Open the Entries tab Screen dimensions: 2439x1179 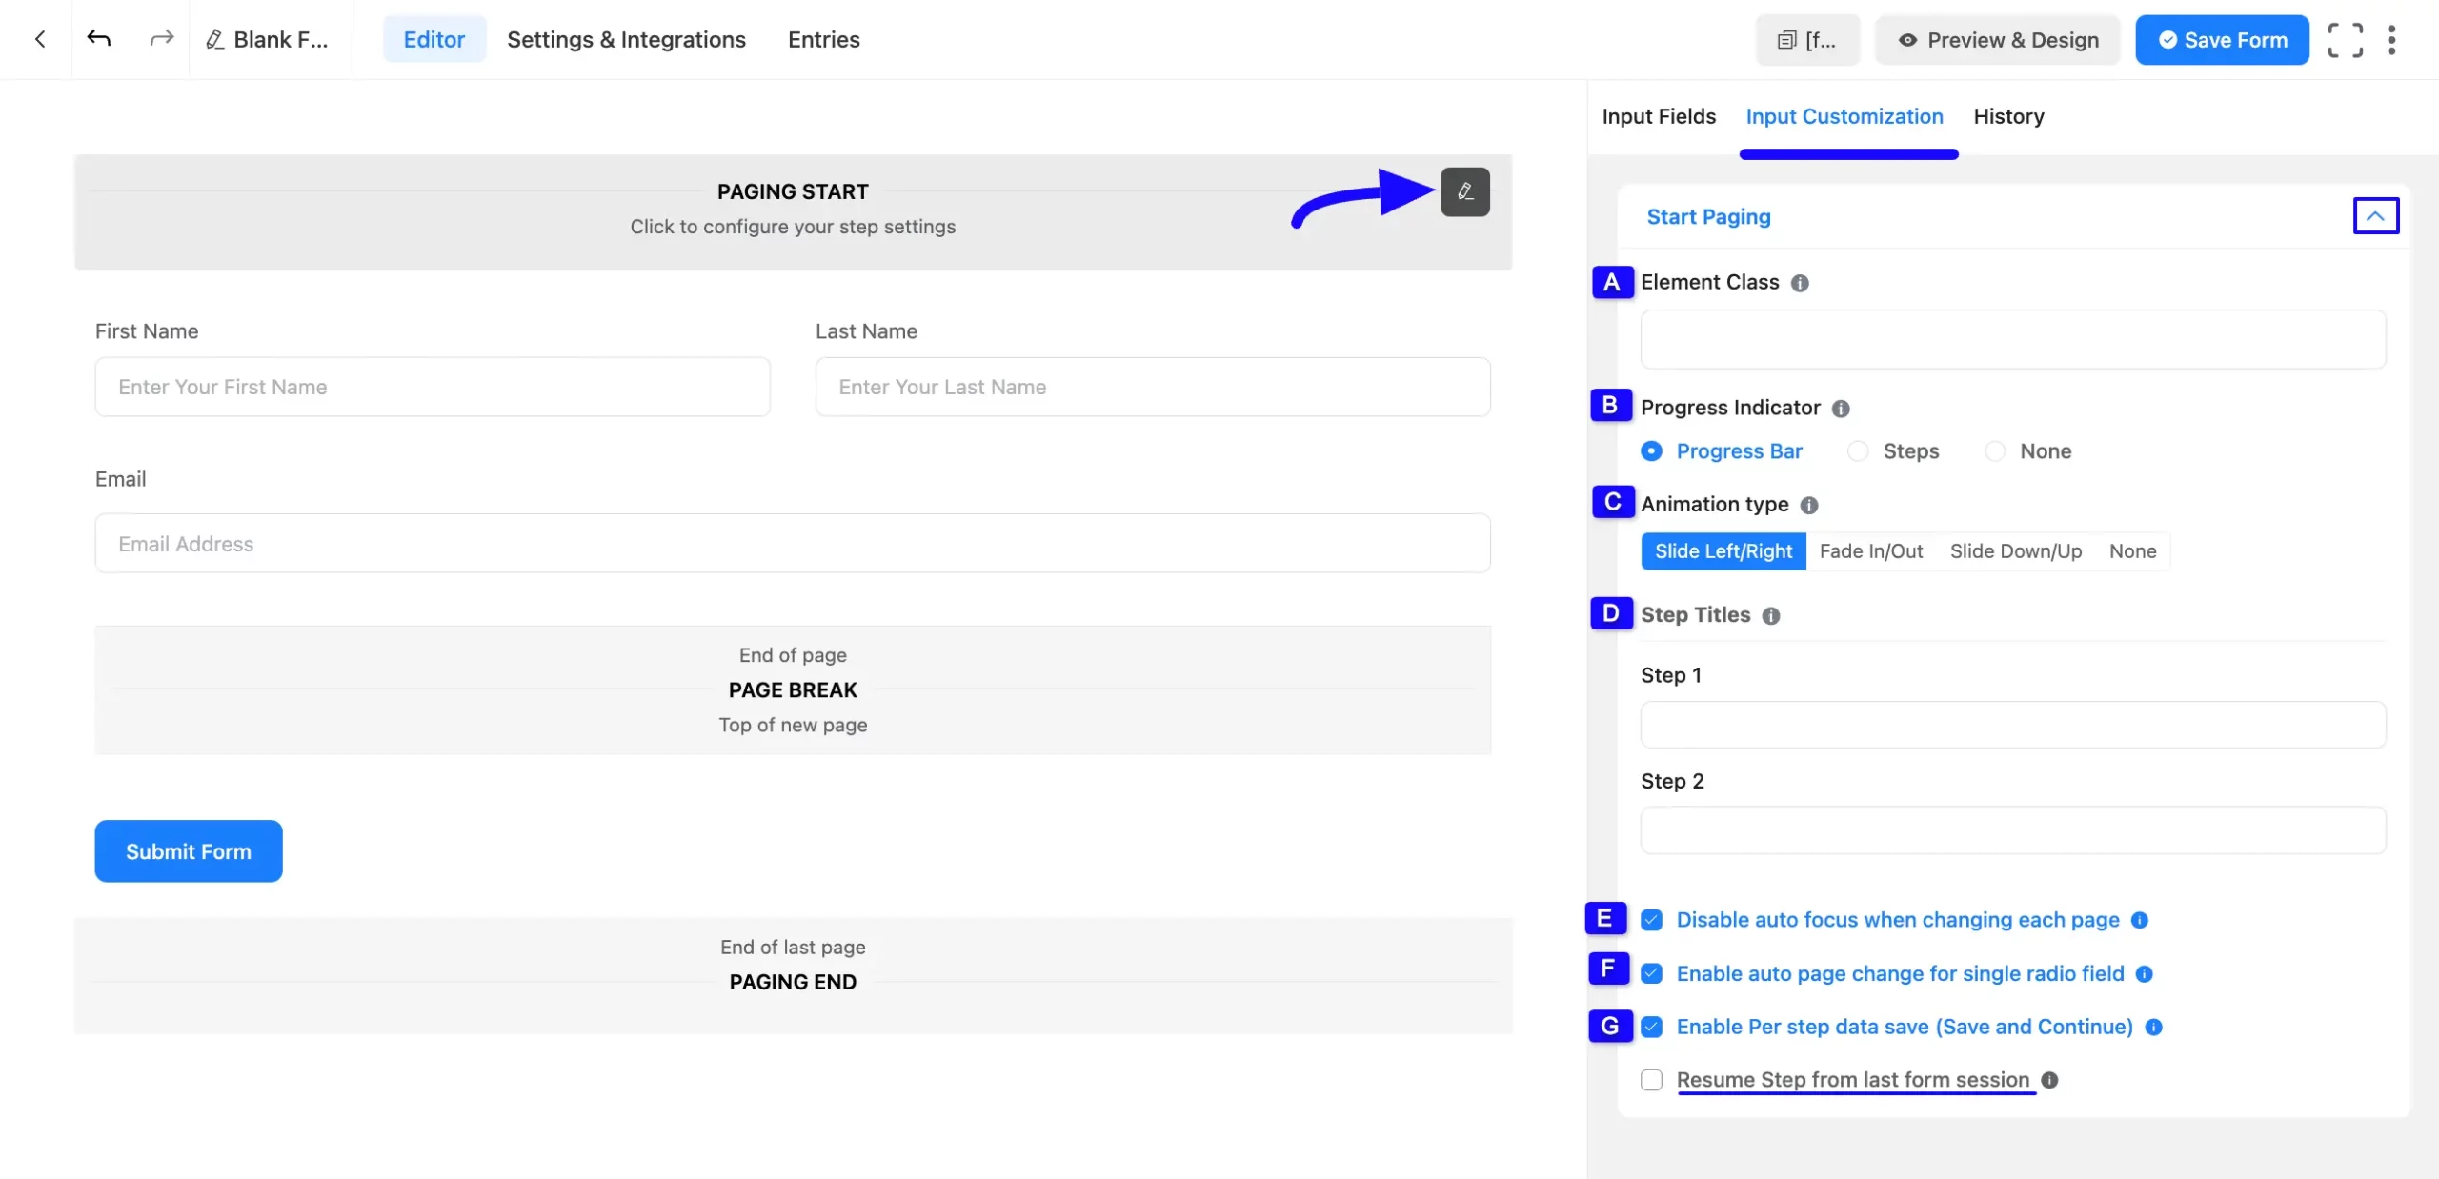[x=824, y=39]
